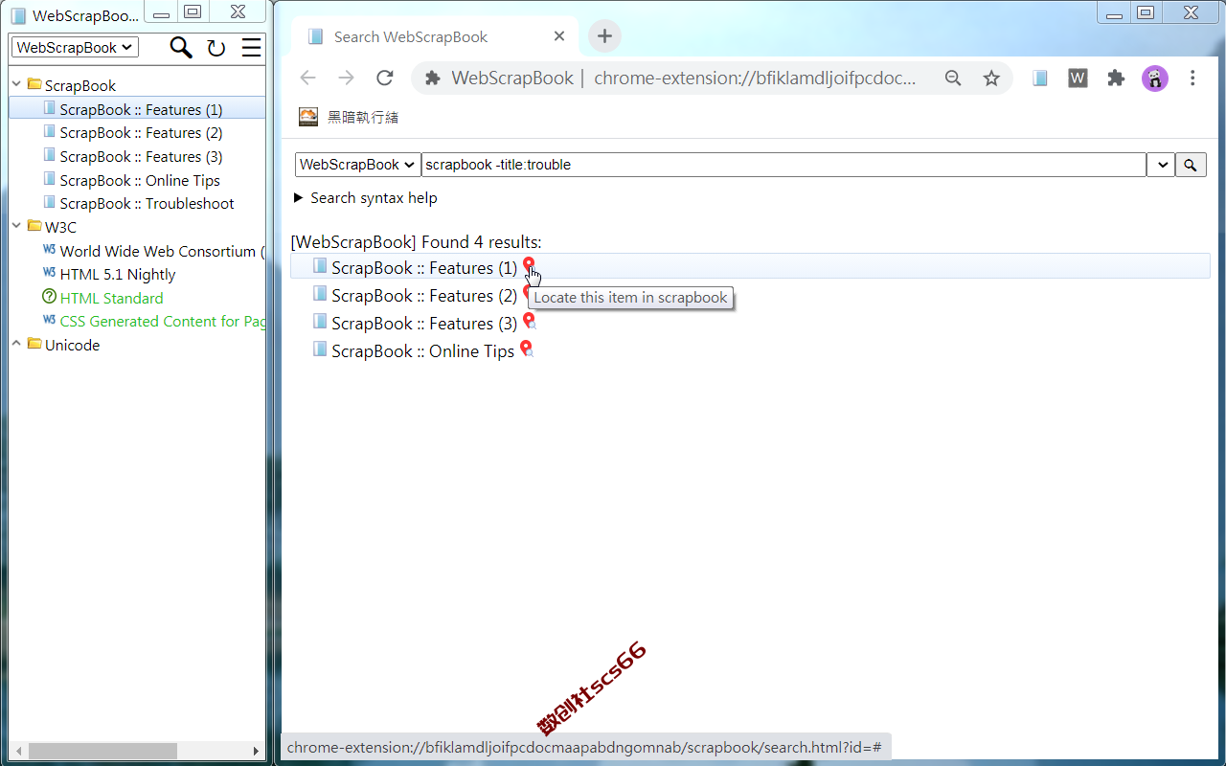Click the Features (2) result book icon

320,294
